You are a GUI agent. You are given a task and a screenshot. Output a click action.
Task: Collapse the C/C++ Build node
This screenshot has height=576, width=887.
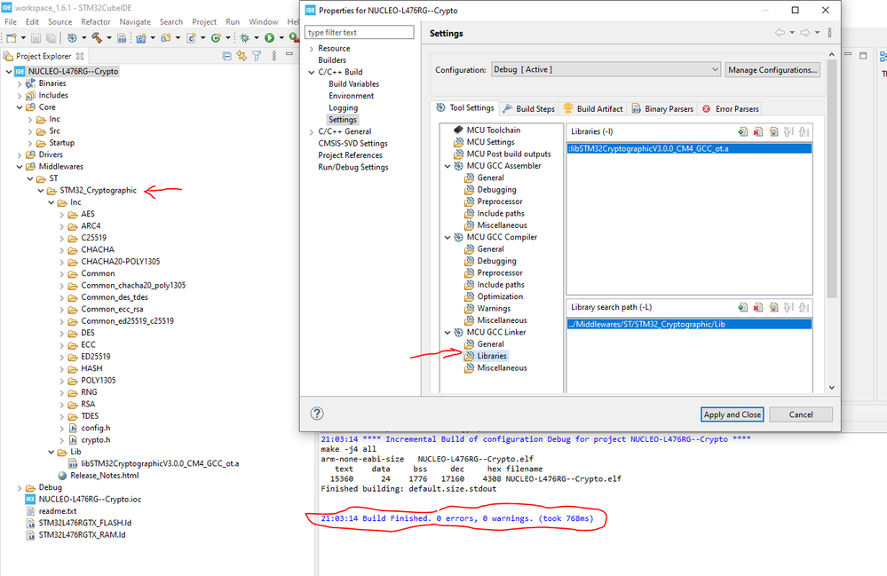coord(311,73)
